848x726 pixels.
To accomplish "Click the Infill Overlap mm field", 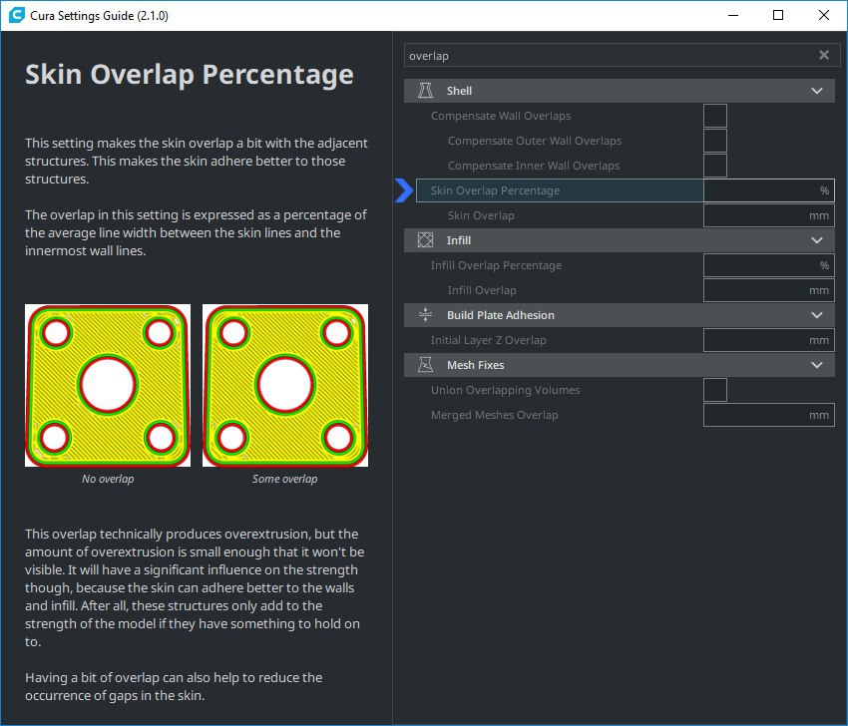I will pos(768,290).
